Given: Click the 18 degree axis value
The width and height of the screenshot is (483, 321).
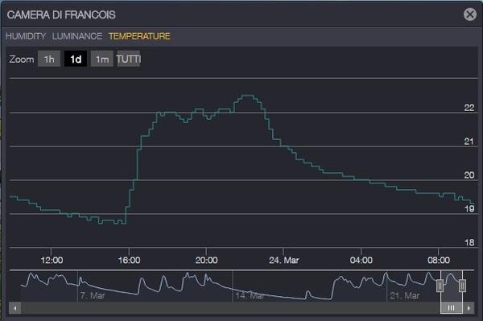Looking at the screenshot, I should (469, 242).
